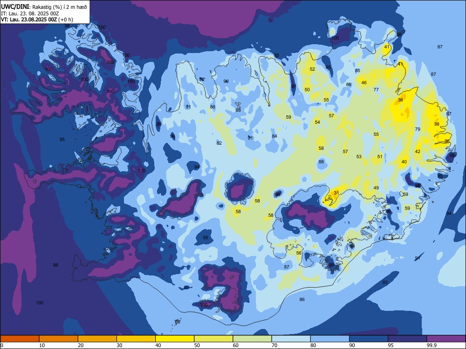Click the humidity value '31' on the map
The width and height of the screenshot is (466, 349).
tap(336, 193)
